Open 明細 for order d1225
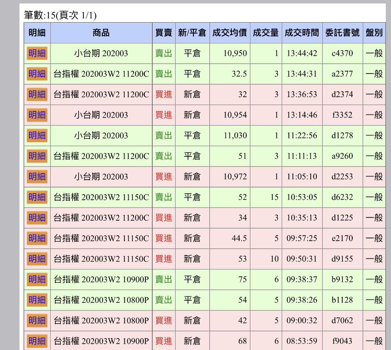Image resolution: width=391 pixels, height=350 pixels. click(x=37, y=218)
